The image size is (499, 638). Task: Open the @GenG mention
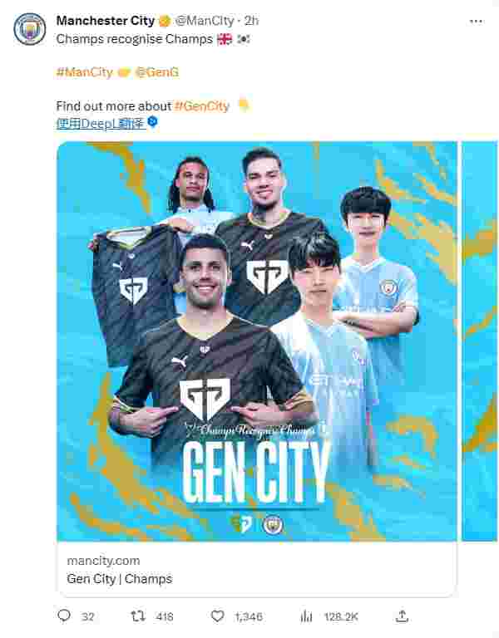pyautogui.click(x=157, y=72)
